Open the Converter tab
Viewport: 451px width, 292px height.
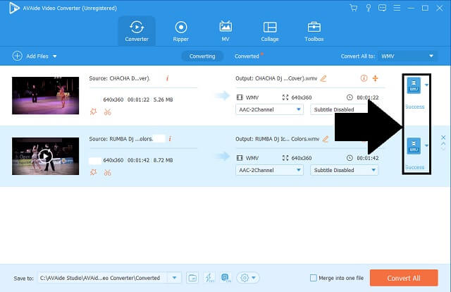137,31
